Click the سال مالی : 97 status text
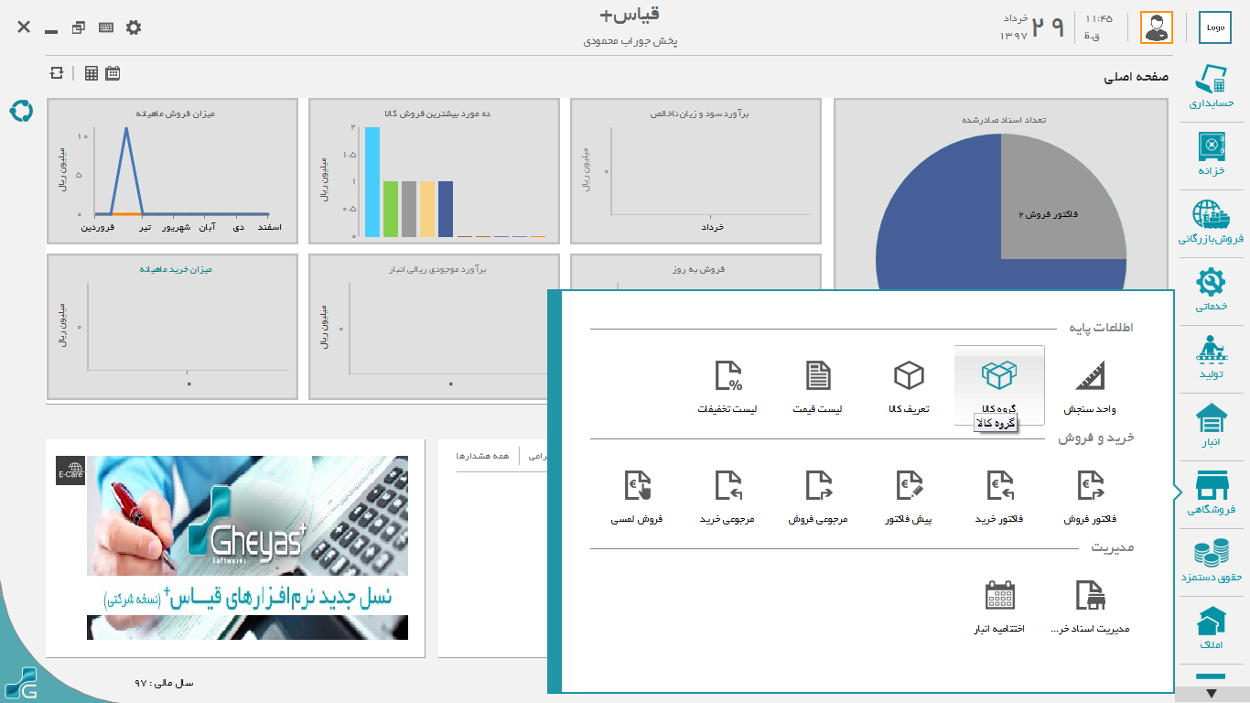Viewport: 1250px width, 703px height. (x=164, y=683)
